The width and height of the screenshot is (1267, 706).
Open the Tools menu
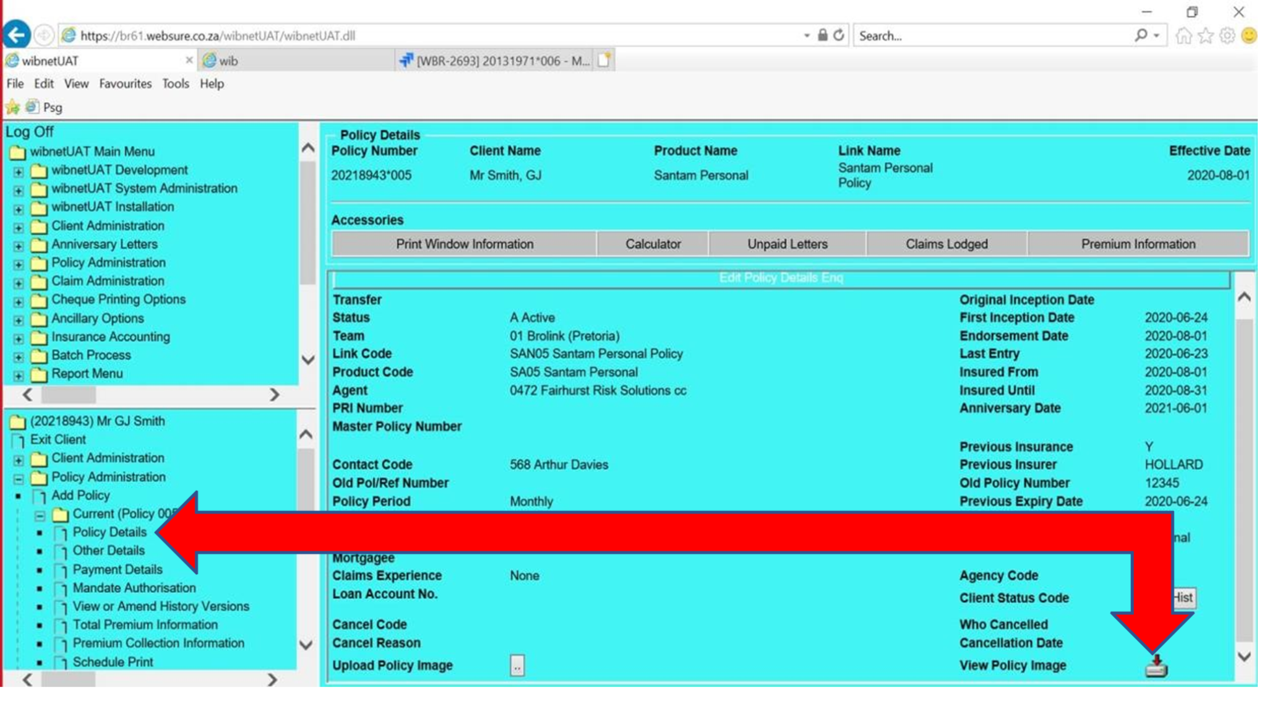click(176, 84)
